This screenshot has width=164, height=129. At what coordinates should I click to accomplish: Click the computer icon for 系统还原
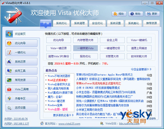tap(9, 62)
